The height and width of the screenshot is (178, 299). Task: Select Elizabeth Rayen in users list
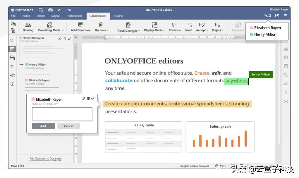[265, 28]
